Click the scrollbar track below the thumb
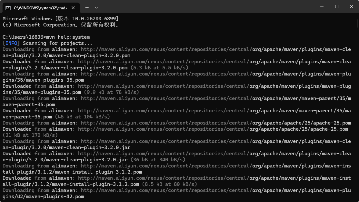The image size is (359, 202). [357, 113]
